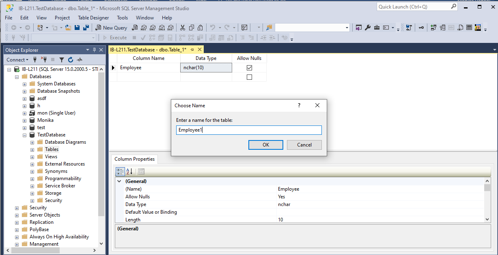
Task: Click the Paste toolbar icon
Action: tap(200, 28)
